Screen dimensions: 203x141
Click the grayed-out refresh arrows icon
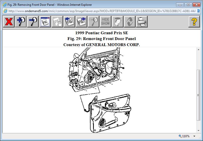click(x=130, y=22)
